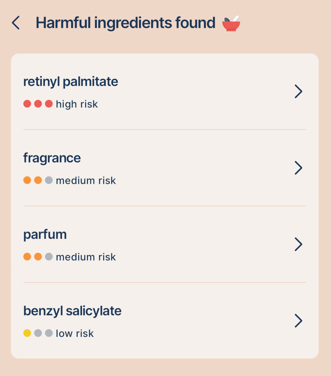Click the "low risk" label
The height and width of the screenshot is (376, 331).
75,333
